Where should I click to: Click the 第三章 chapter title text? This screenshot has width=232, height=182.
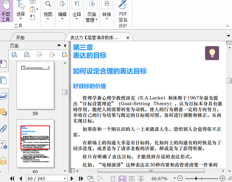(83, 48)
